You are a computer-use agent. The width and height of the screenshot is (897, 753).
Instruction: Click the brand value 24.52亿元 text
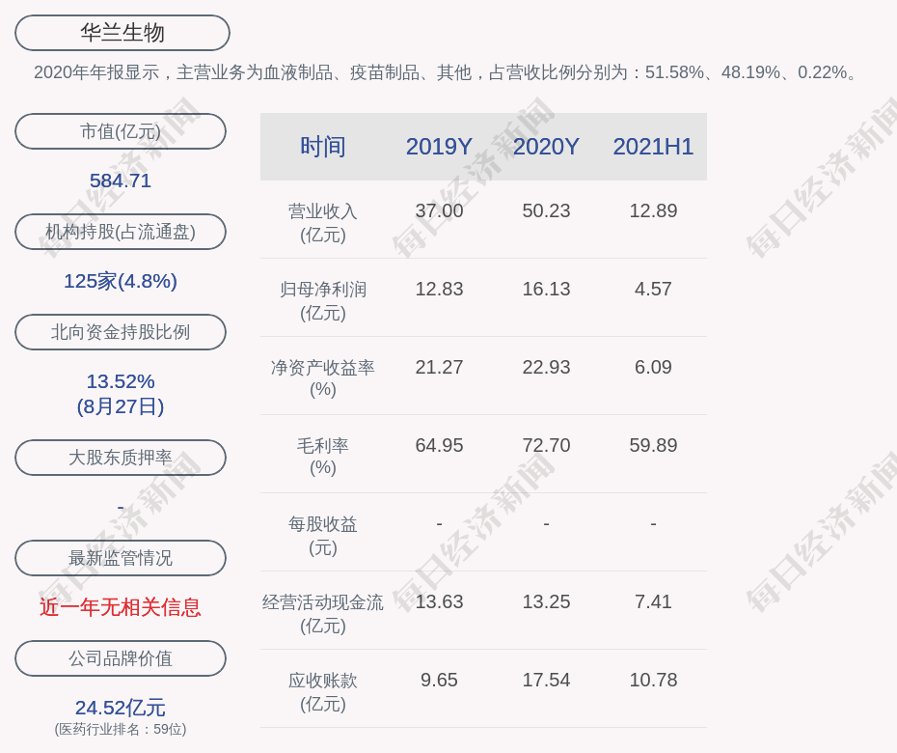pyautogui.click(x=121, y=708)
